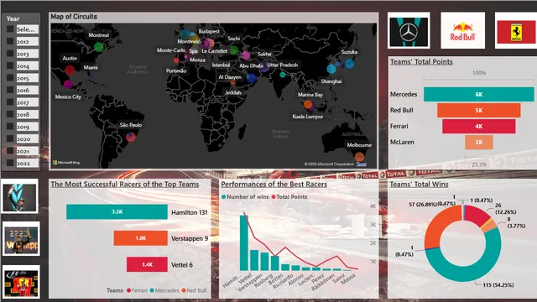
Task: Check the 2021 year checkbox
Action: [x=10, y=151]
